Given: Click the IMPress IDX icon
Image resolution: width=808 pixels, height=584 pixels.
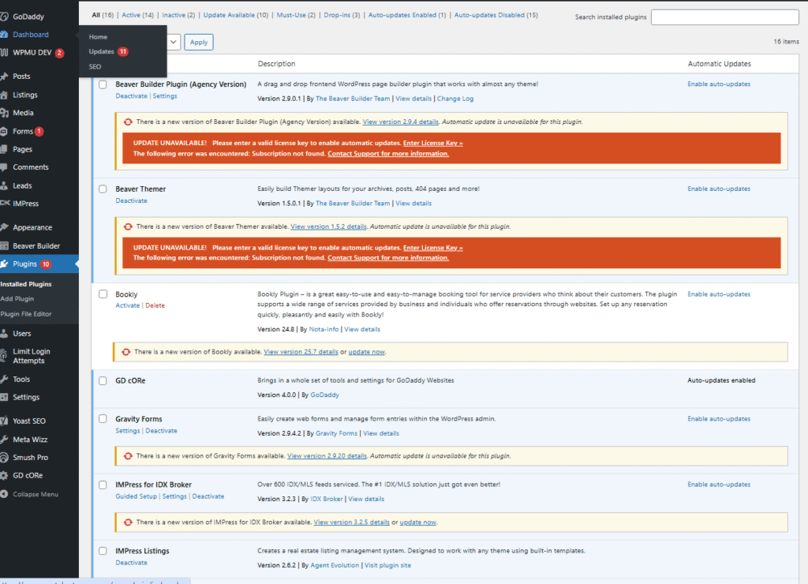Looking at the screenshot, I should click(x=4, y=204).
